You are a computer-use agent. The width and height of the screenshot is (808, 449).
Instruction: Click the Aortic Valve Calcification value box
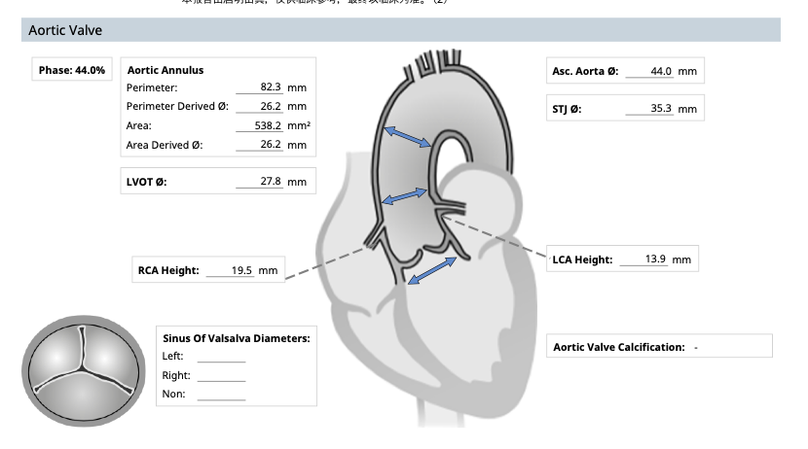696,347
